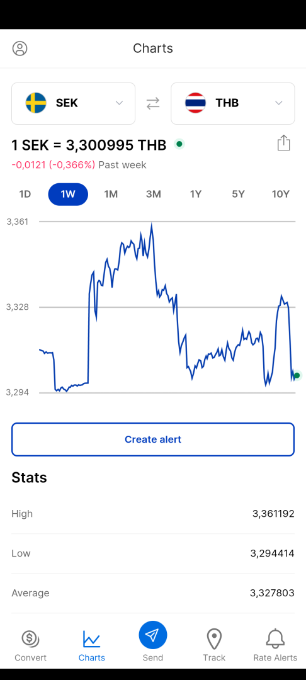This screenshot has height=680, width=306.
Task: Tap the green endpoint on the chart
Action: (297, 375)
